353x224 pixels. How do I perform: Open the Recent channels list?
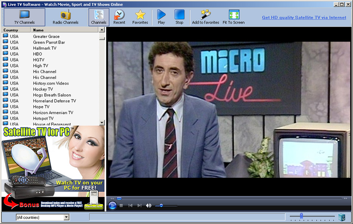[x=119, y=17]
